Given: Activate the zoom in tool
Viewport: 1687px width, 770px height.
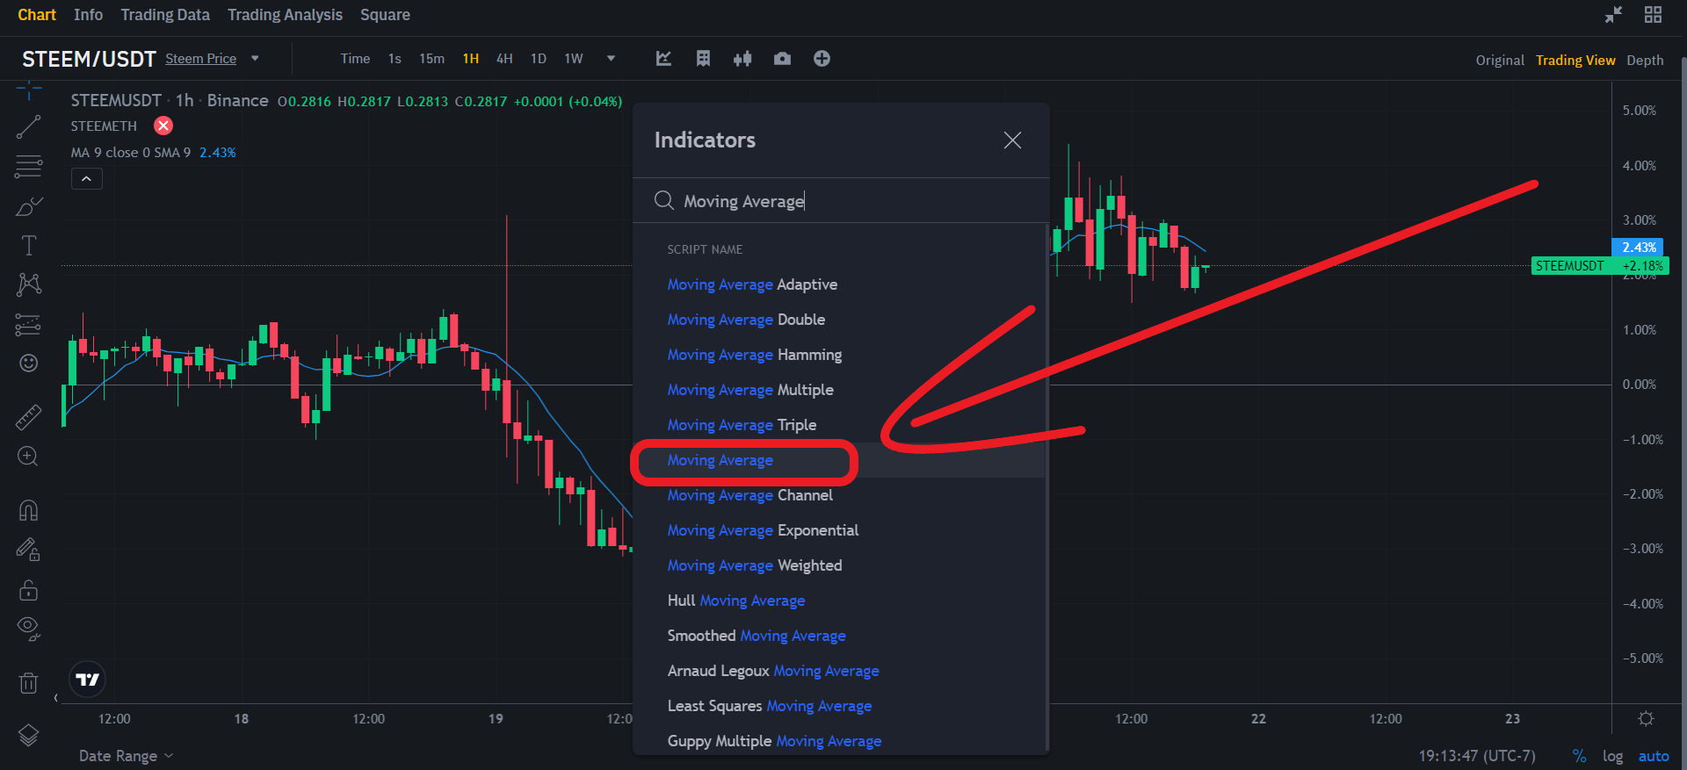Looking at the screenshot, I should [28, 457].
